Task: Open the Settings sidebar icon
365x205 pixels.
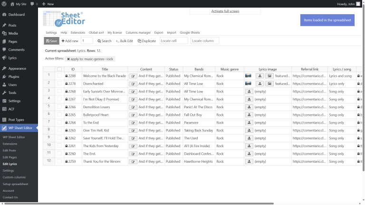Action: click(4, 101)
